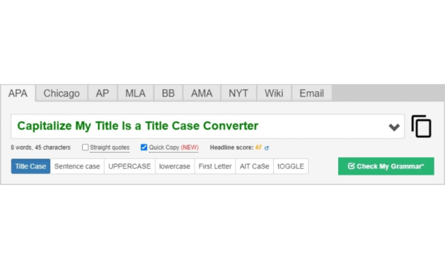The image size is (445, 274).
Task: Switch to the Chicago style tab
Action: pos(62,93)
